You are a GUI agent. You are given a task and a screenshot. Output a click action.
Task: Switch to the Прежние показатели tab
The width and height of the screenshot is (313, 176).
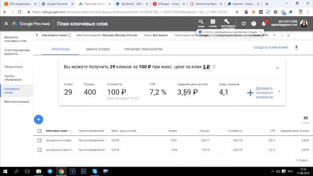(143, 49)
